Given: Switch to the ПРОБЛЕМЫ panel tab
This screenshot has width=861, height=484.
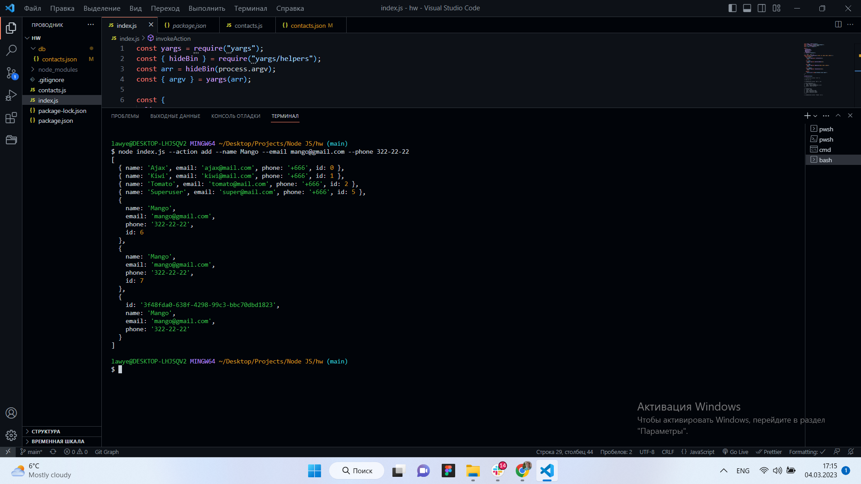Looking at the screenshot, I should point(125,116).
